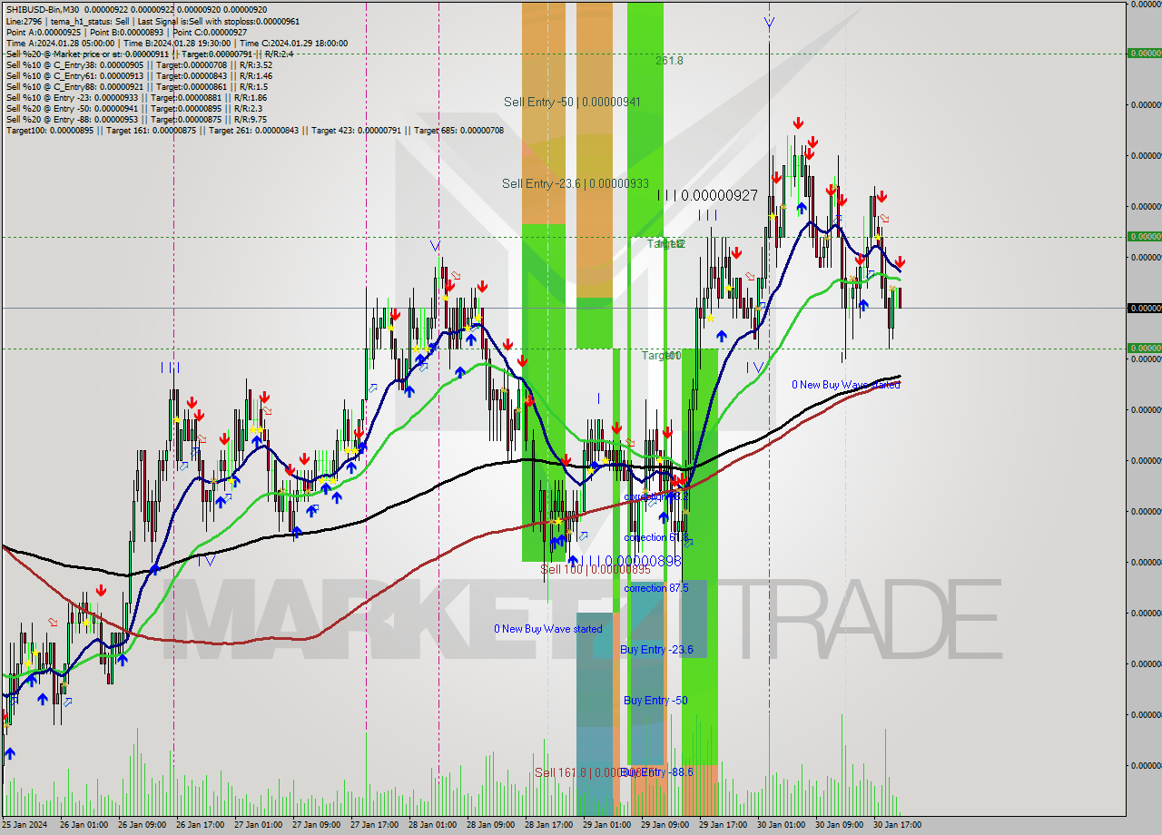
Task: Select the 'I I I 0.00000898' wave label
Action: (x=630, y=562)
